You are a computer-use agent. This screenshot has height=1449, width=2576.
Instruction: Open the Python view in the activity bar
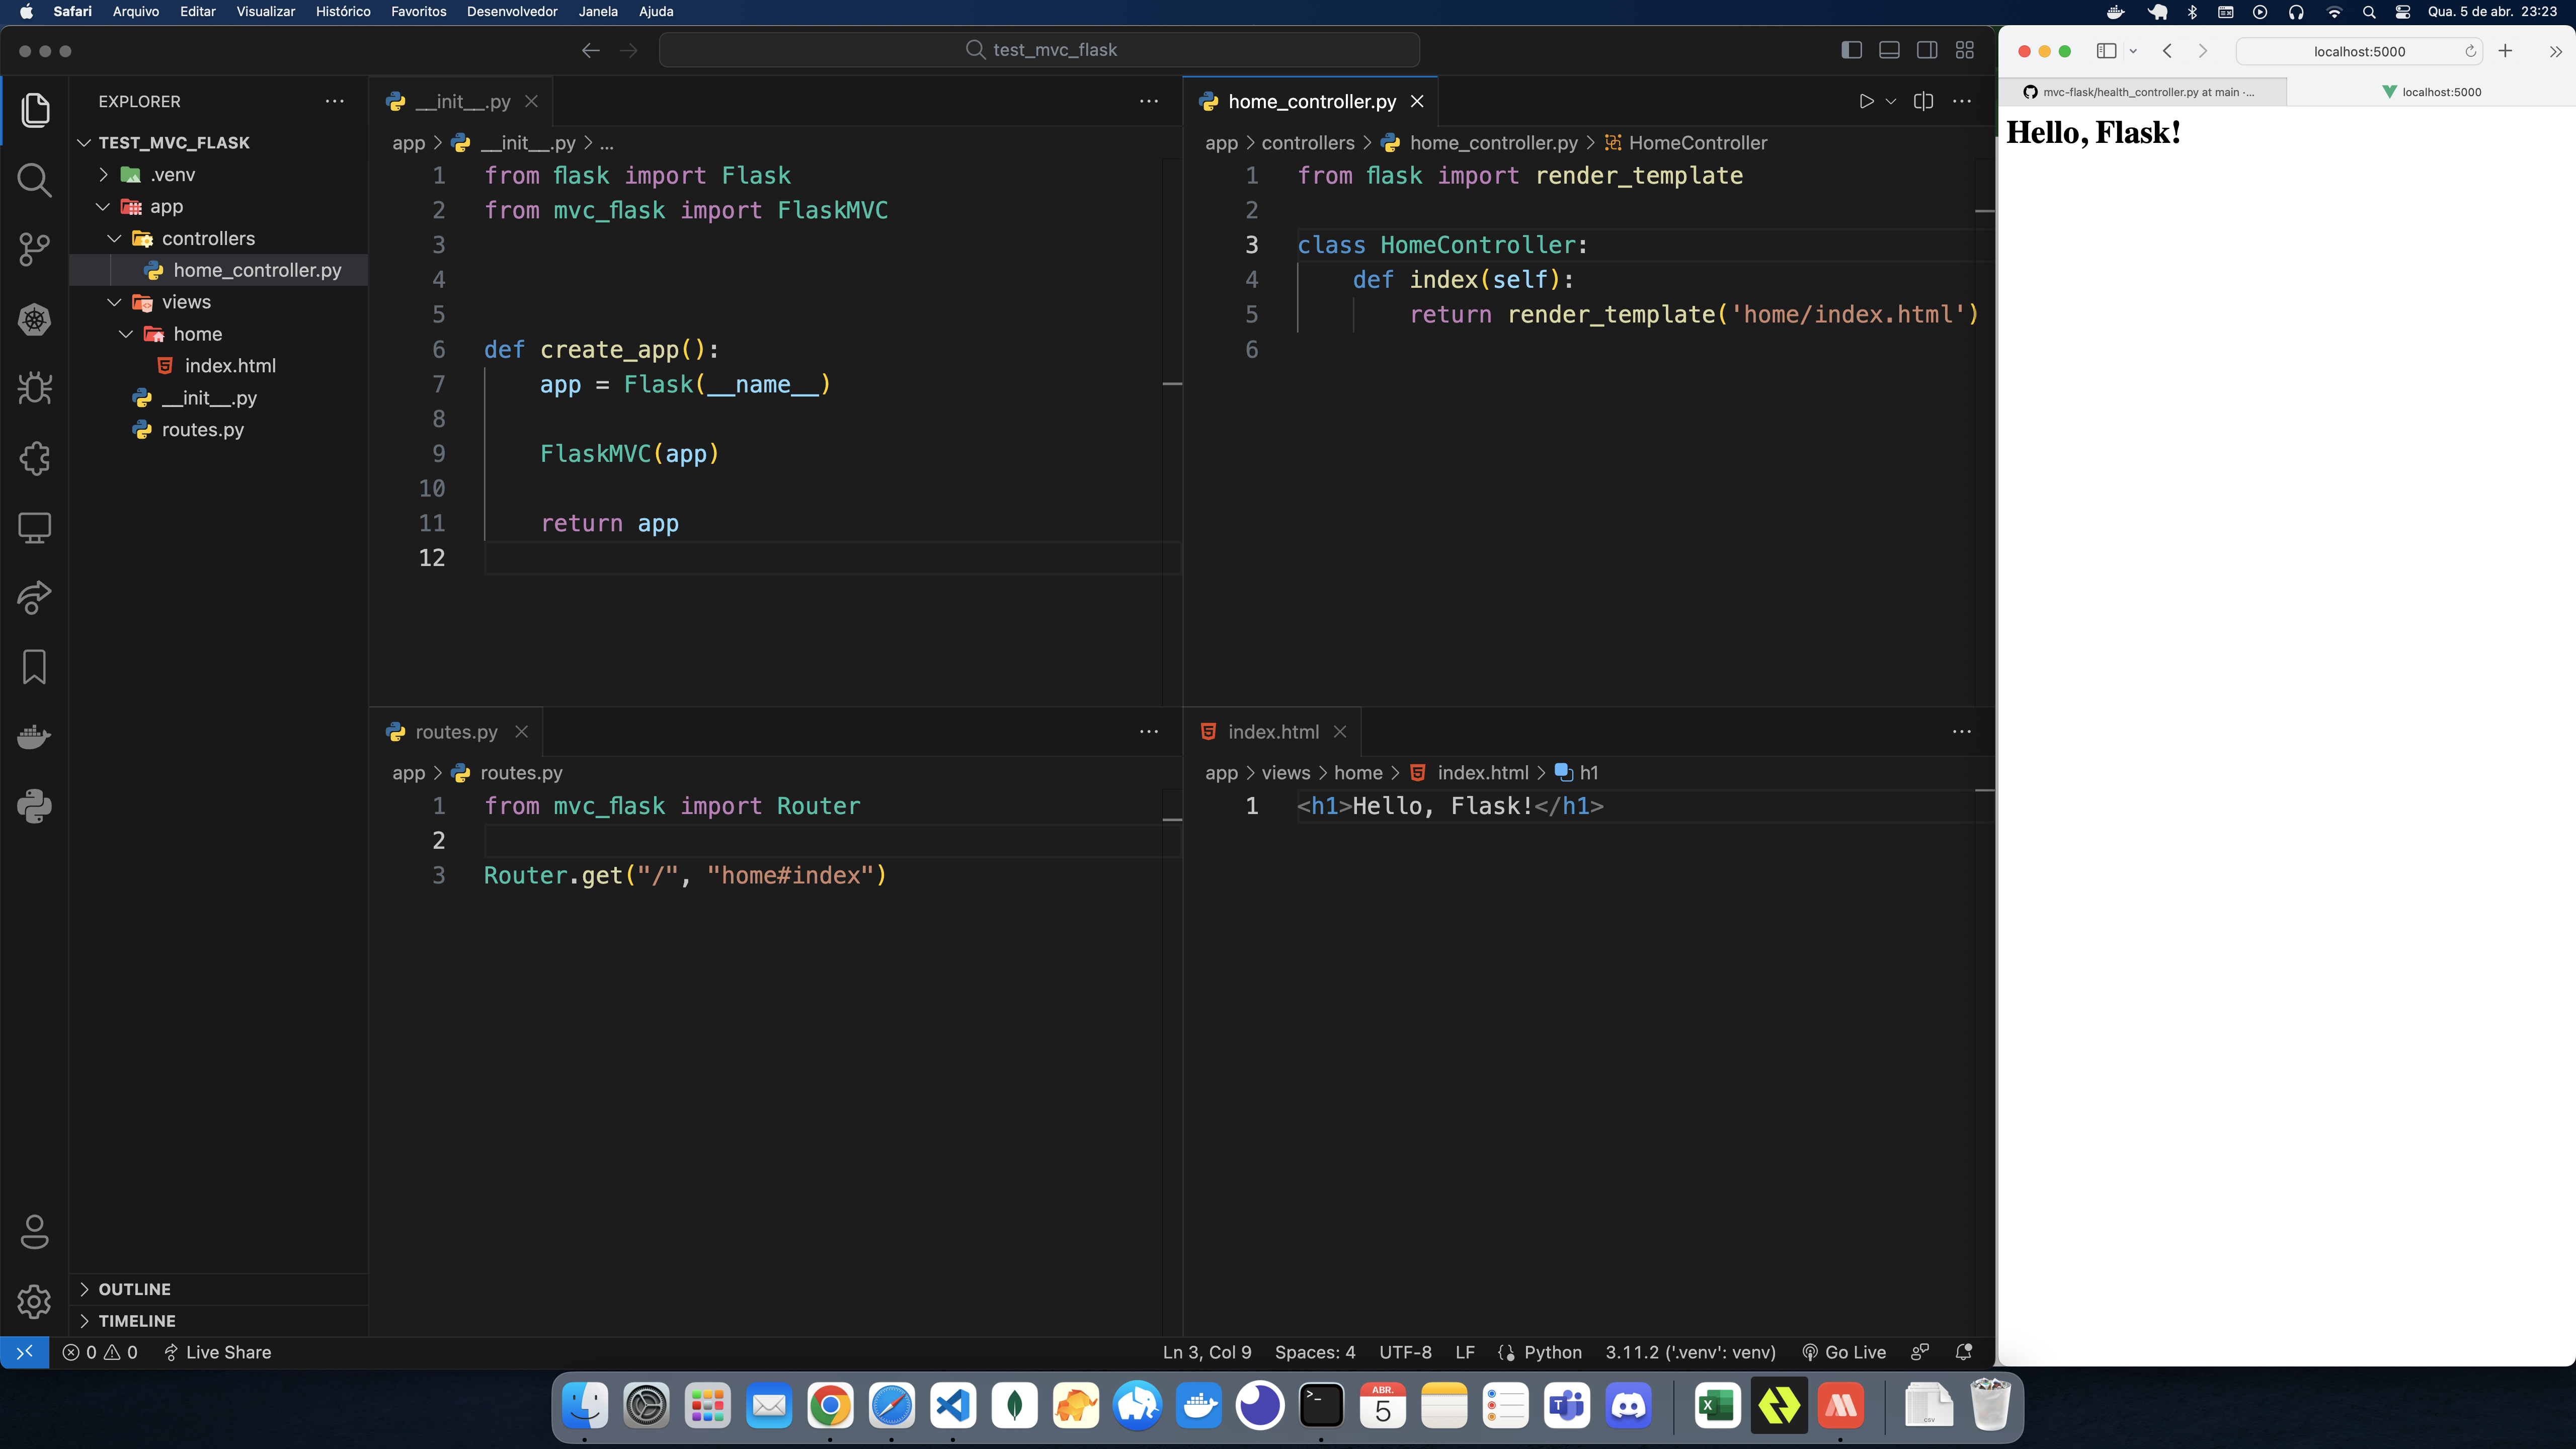click(x=34, y=806)
